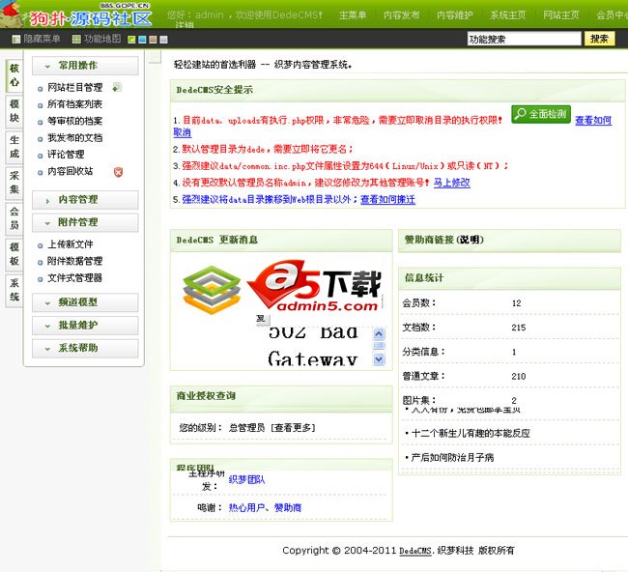Switch to the 模块 side tab

coord(14,111)
